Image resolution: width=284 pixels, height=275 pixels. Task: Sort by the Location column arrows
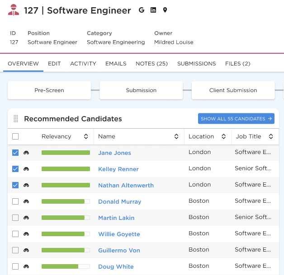[223, 136]
